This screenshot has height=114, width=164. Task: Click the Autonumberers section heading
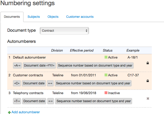pyautogui.click(x=22, y=41)
